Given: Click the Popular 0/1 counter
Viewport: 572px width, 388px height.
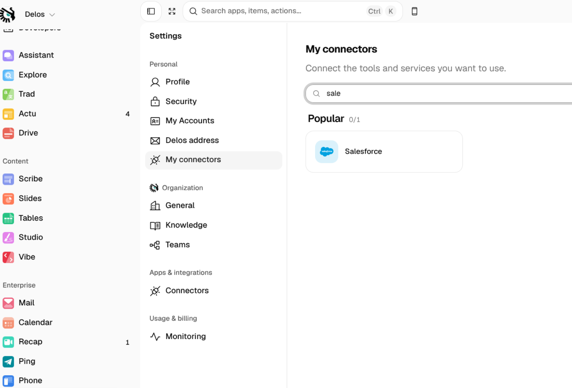Looking at the screenshot, I should coord(354,120).
